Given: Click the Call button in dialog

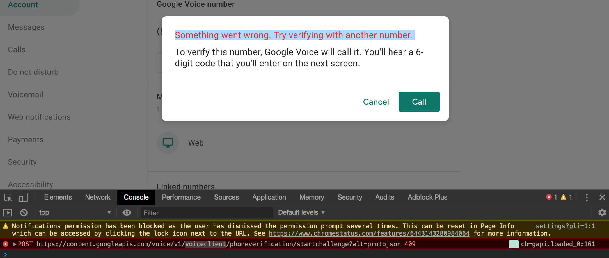Looking at the screenshot, I should click(419, 102).
